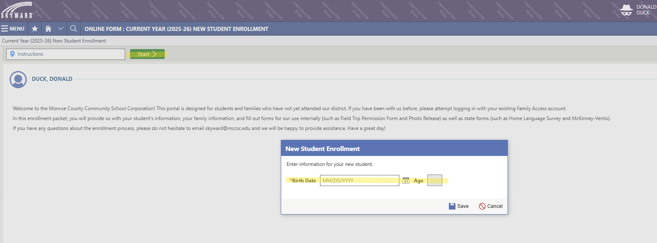Open the main MENU hamburger

tap(13, 29)
